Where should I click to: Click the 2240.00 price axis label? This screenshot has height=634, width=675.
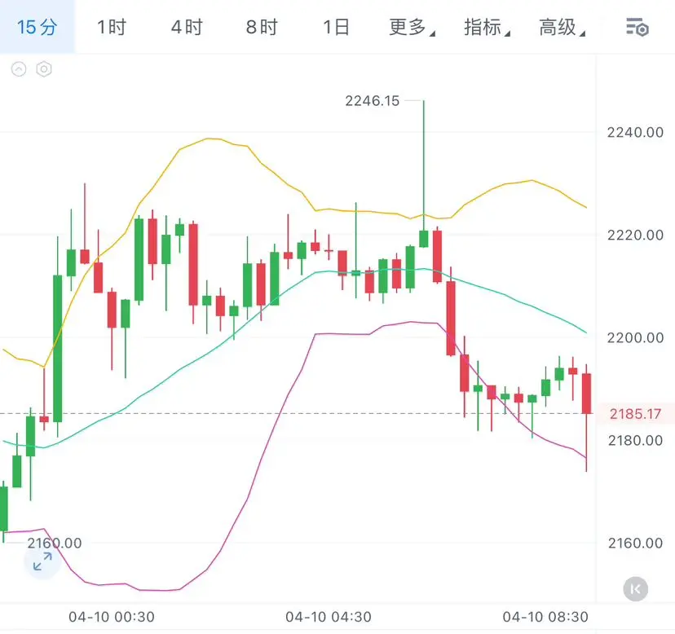635,132
